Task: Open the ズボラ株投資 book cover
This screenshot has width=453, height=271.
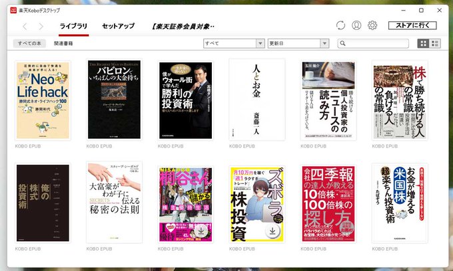Action: 257,204
